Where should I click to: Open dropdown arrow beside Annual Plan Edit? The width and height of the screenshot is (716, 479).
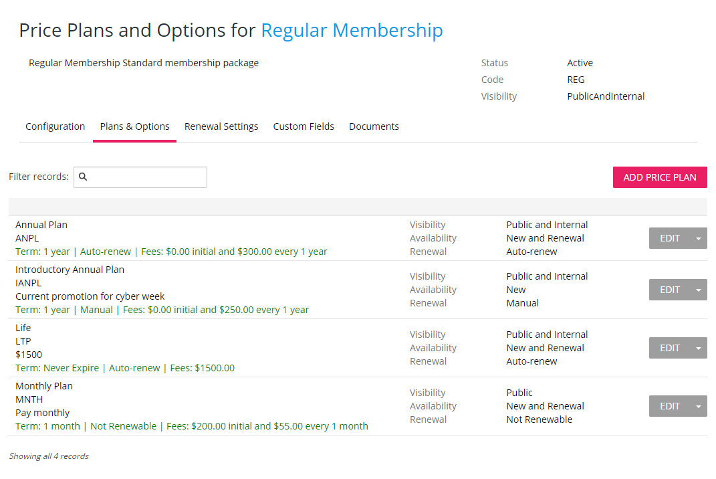tap(699, 238)
